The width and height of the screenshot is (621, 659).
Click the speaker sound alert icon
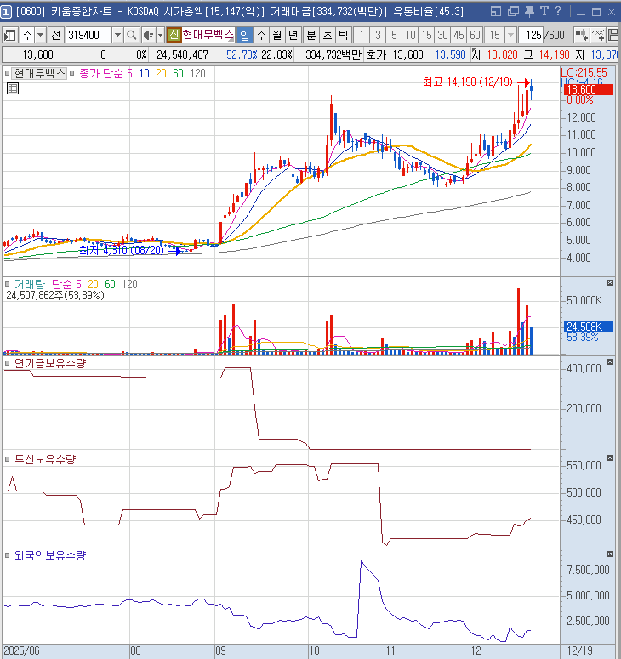click(147, 35)
